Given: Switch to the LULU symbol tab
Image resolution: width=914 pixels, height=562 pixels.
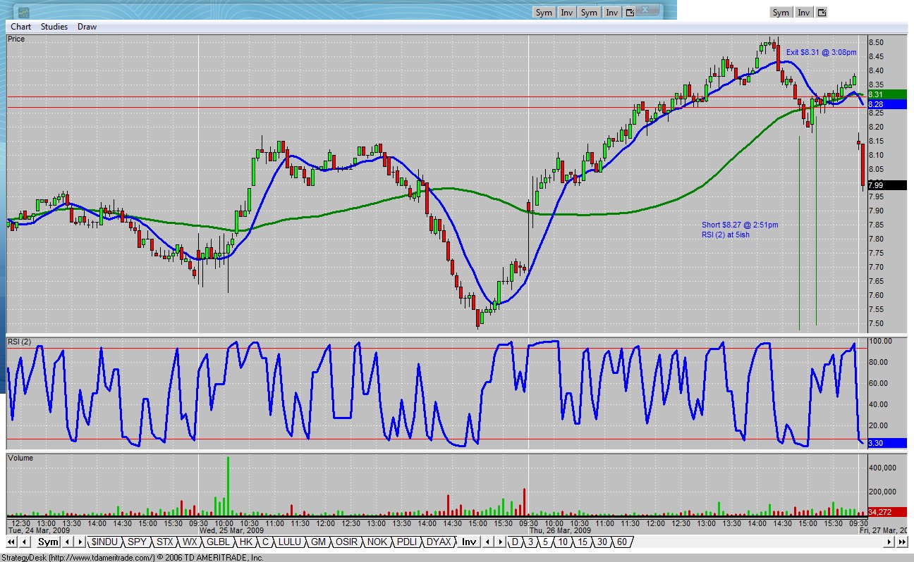Looking at the screenshot, I should 291,542.
